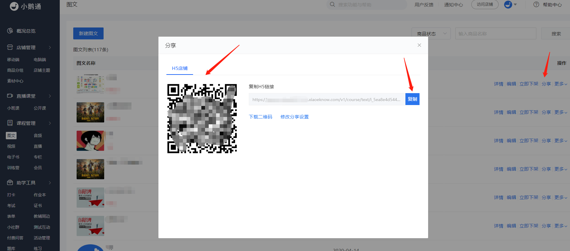Screen dimensions: 570x251
Task: Open the avatar account dropdown arrow
Action: click(x=515, y=5)
